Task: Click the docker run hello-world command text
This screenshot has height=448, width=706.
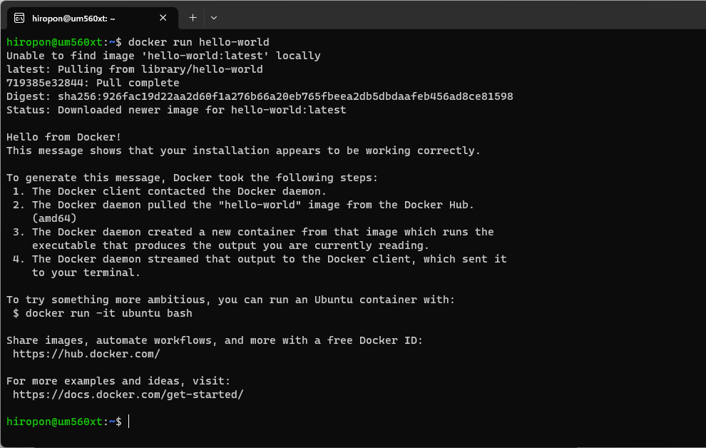Action: (x=198, y=41)
